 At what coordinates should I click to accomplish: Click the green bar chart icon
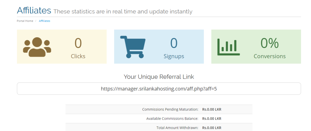tap(228, 47)
